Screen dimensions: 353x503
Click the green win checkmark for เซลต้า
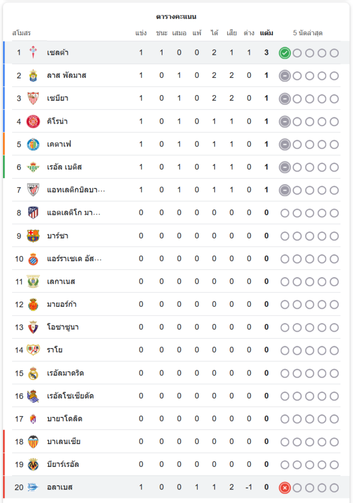point(285,53)
